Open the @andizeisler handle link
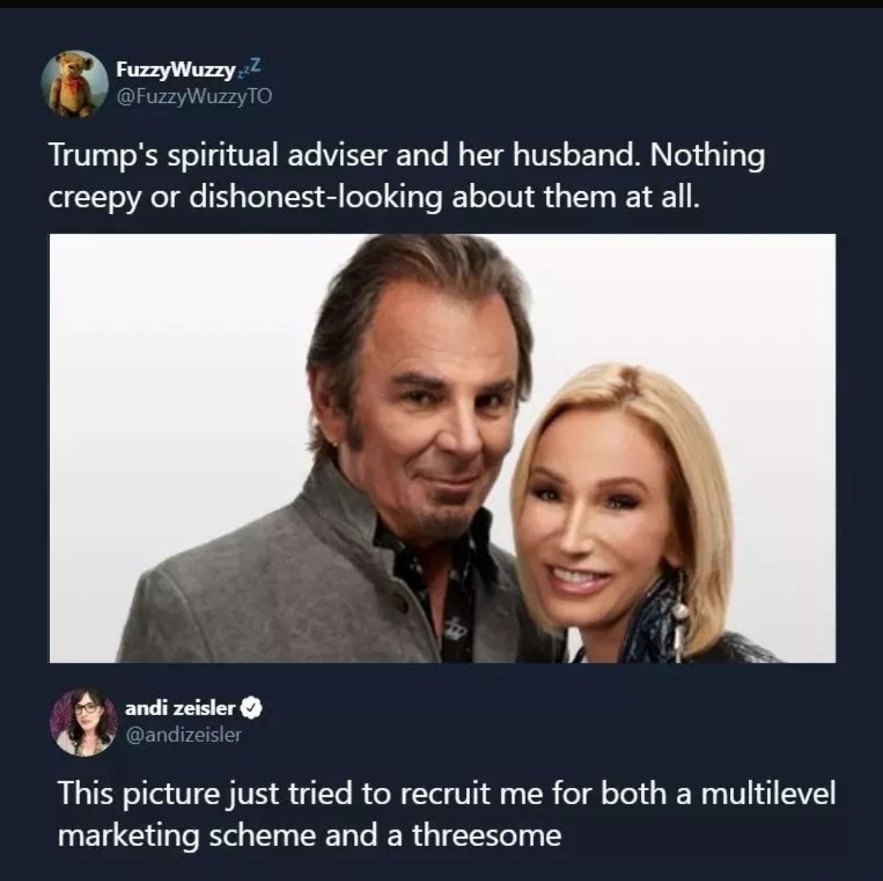The width and height of the screenshot is (883, 881). point(184,736)
